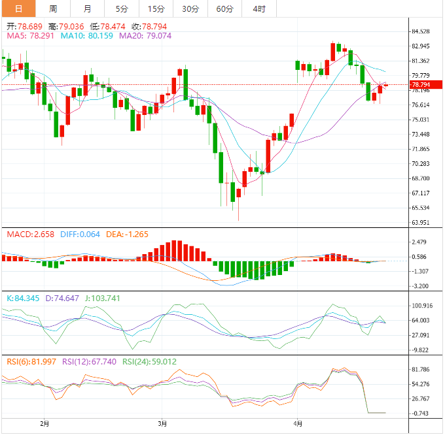This screenshot has height=437, width=445.
Task: Click the 4月 date axis marker
Action: pos(298,424)
